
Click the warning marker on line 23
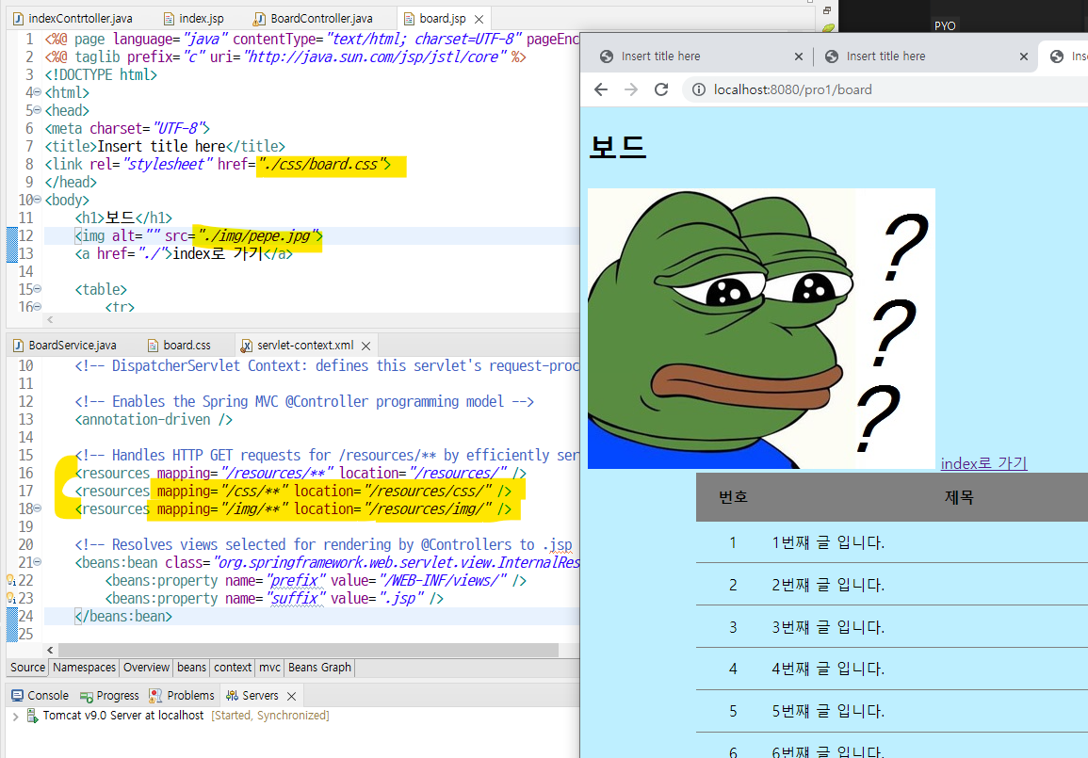[x=10, y=598]
